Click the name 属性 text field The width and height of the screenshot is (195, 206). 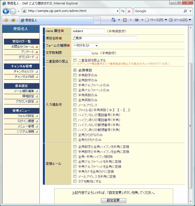tap(89, 31)
